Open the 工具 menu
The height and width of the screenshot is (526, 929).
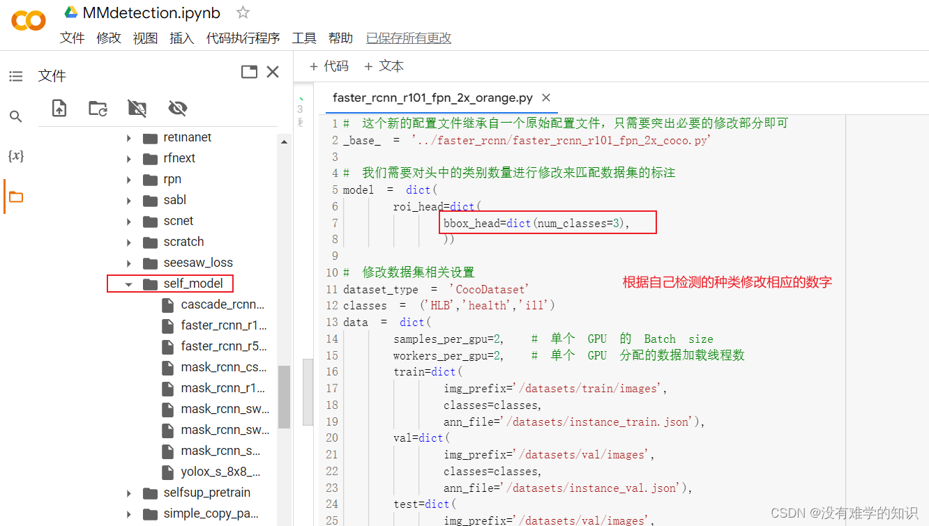click(304, 38)
